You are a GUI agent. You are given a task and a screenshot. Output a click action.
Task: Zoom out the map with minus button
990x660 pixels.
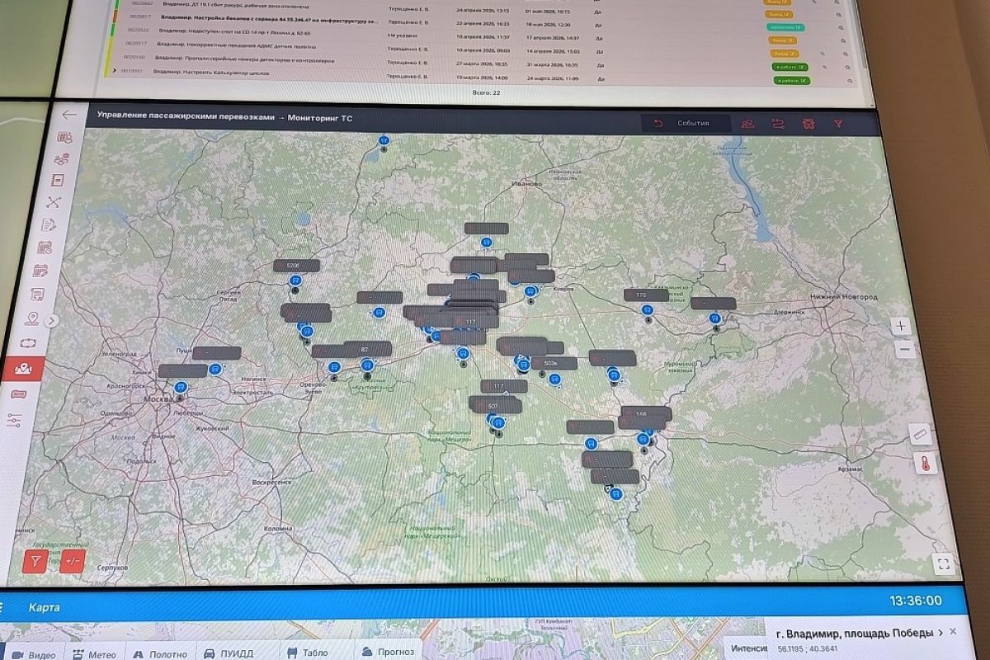click(905, 349)
